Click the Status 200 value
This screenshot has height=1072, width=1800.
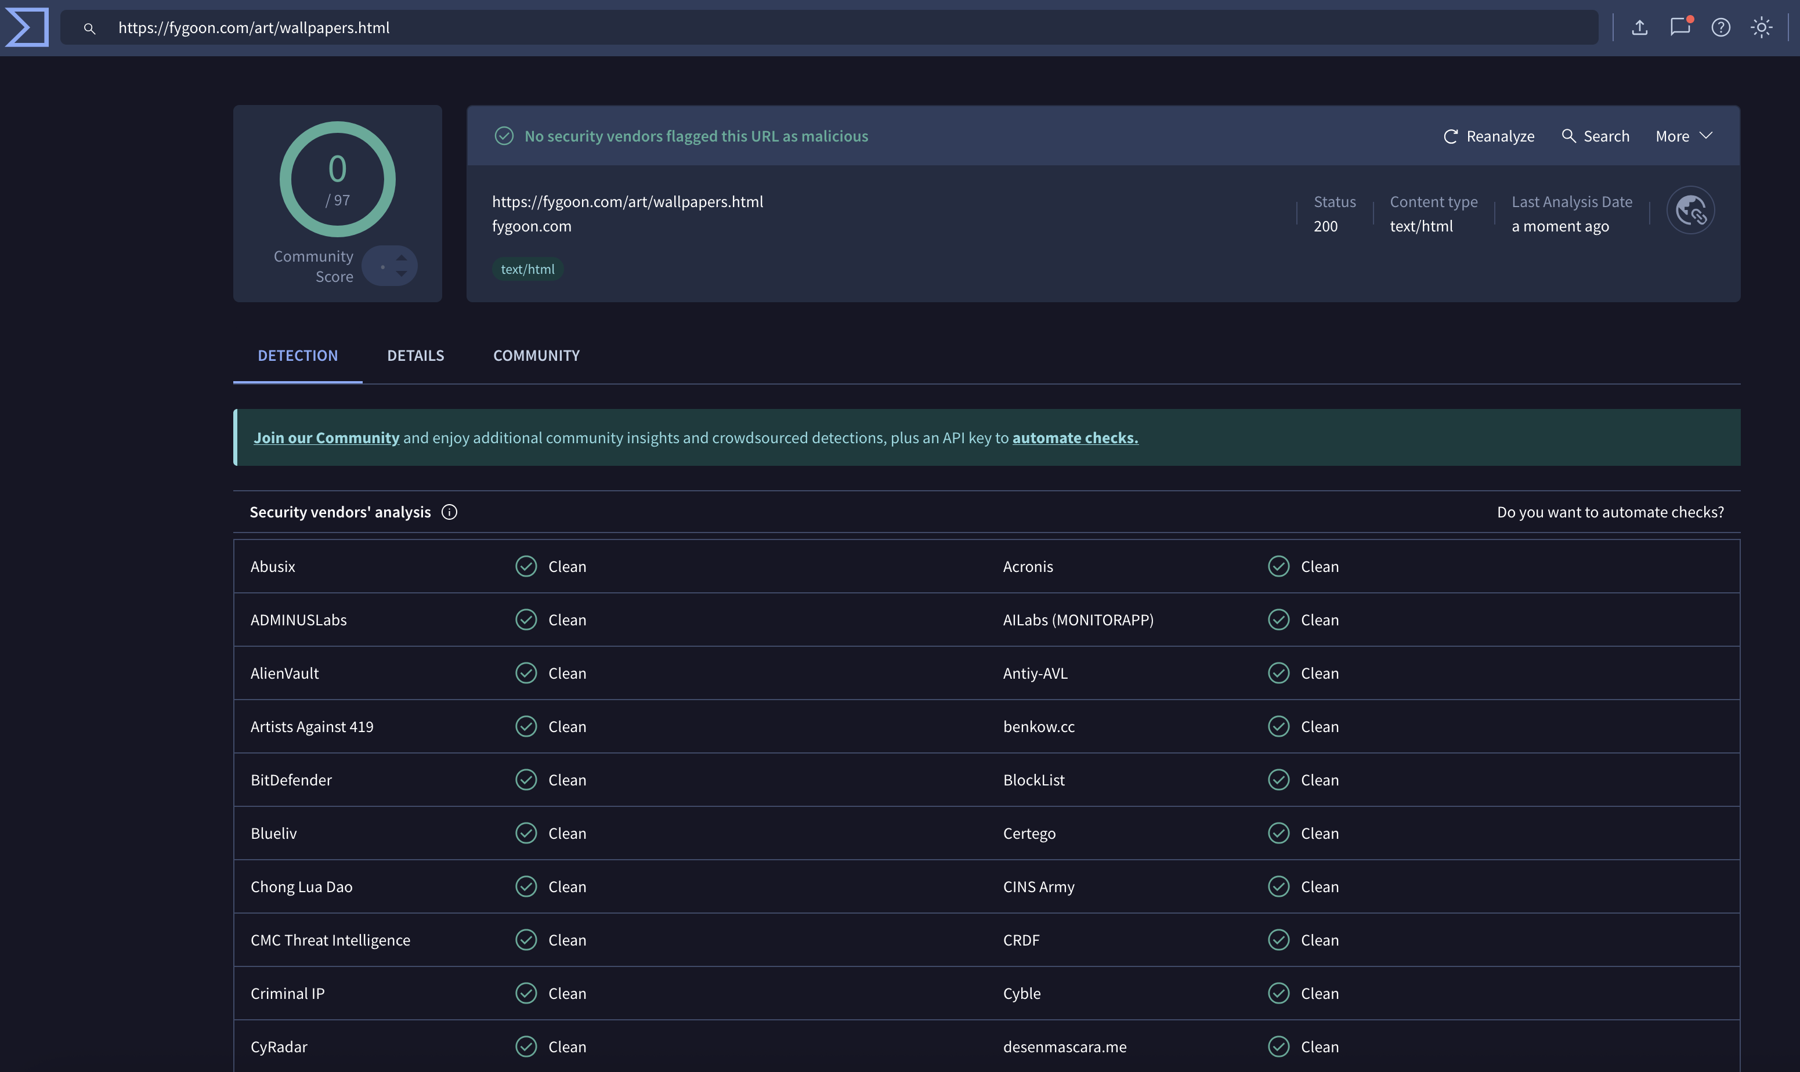point(1325,227)
